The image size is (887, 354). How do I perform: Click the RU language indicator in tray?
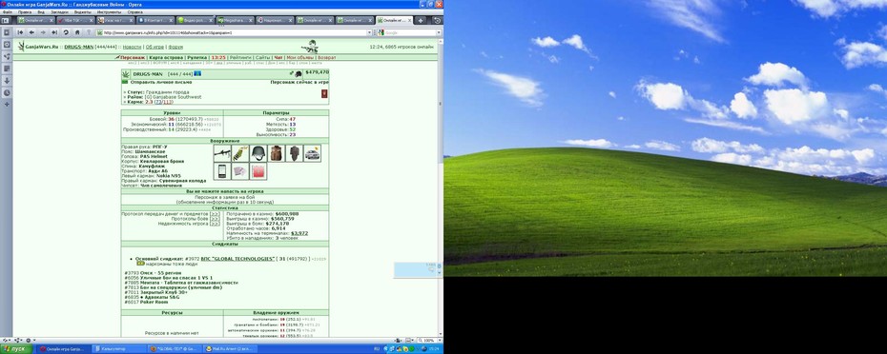377,349
